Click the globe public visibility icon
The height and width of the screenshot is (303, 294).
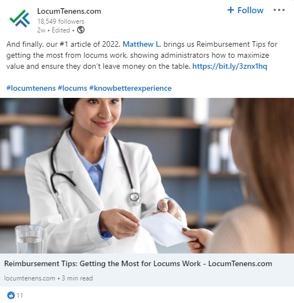point(81,30)
